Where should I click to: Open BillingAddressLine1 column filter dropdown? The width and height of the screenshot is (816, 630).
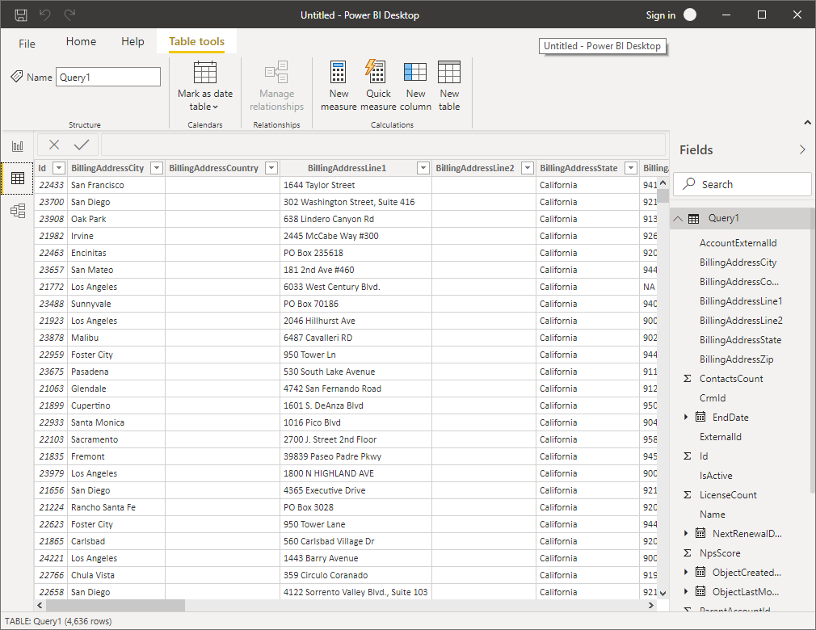coord(423,168)
